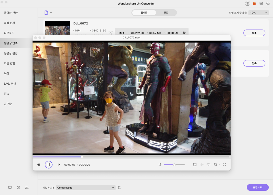
Task: Open the gift promotion icon
Action: pos(254,3)
